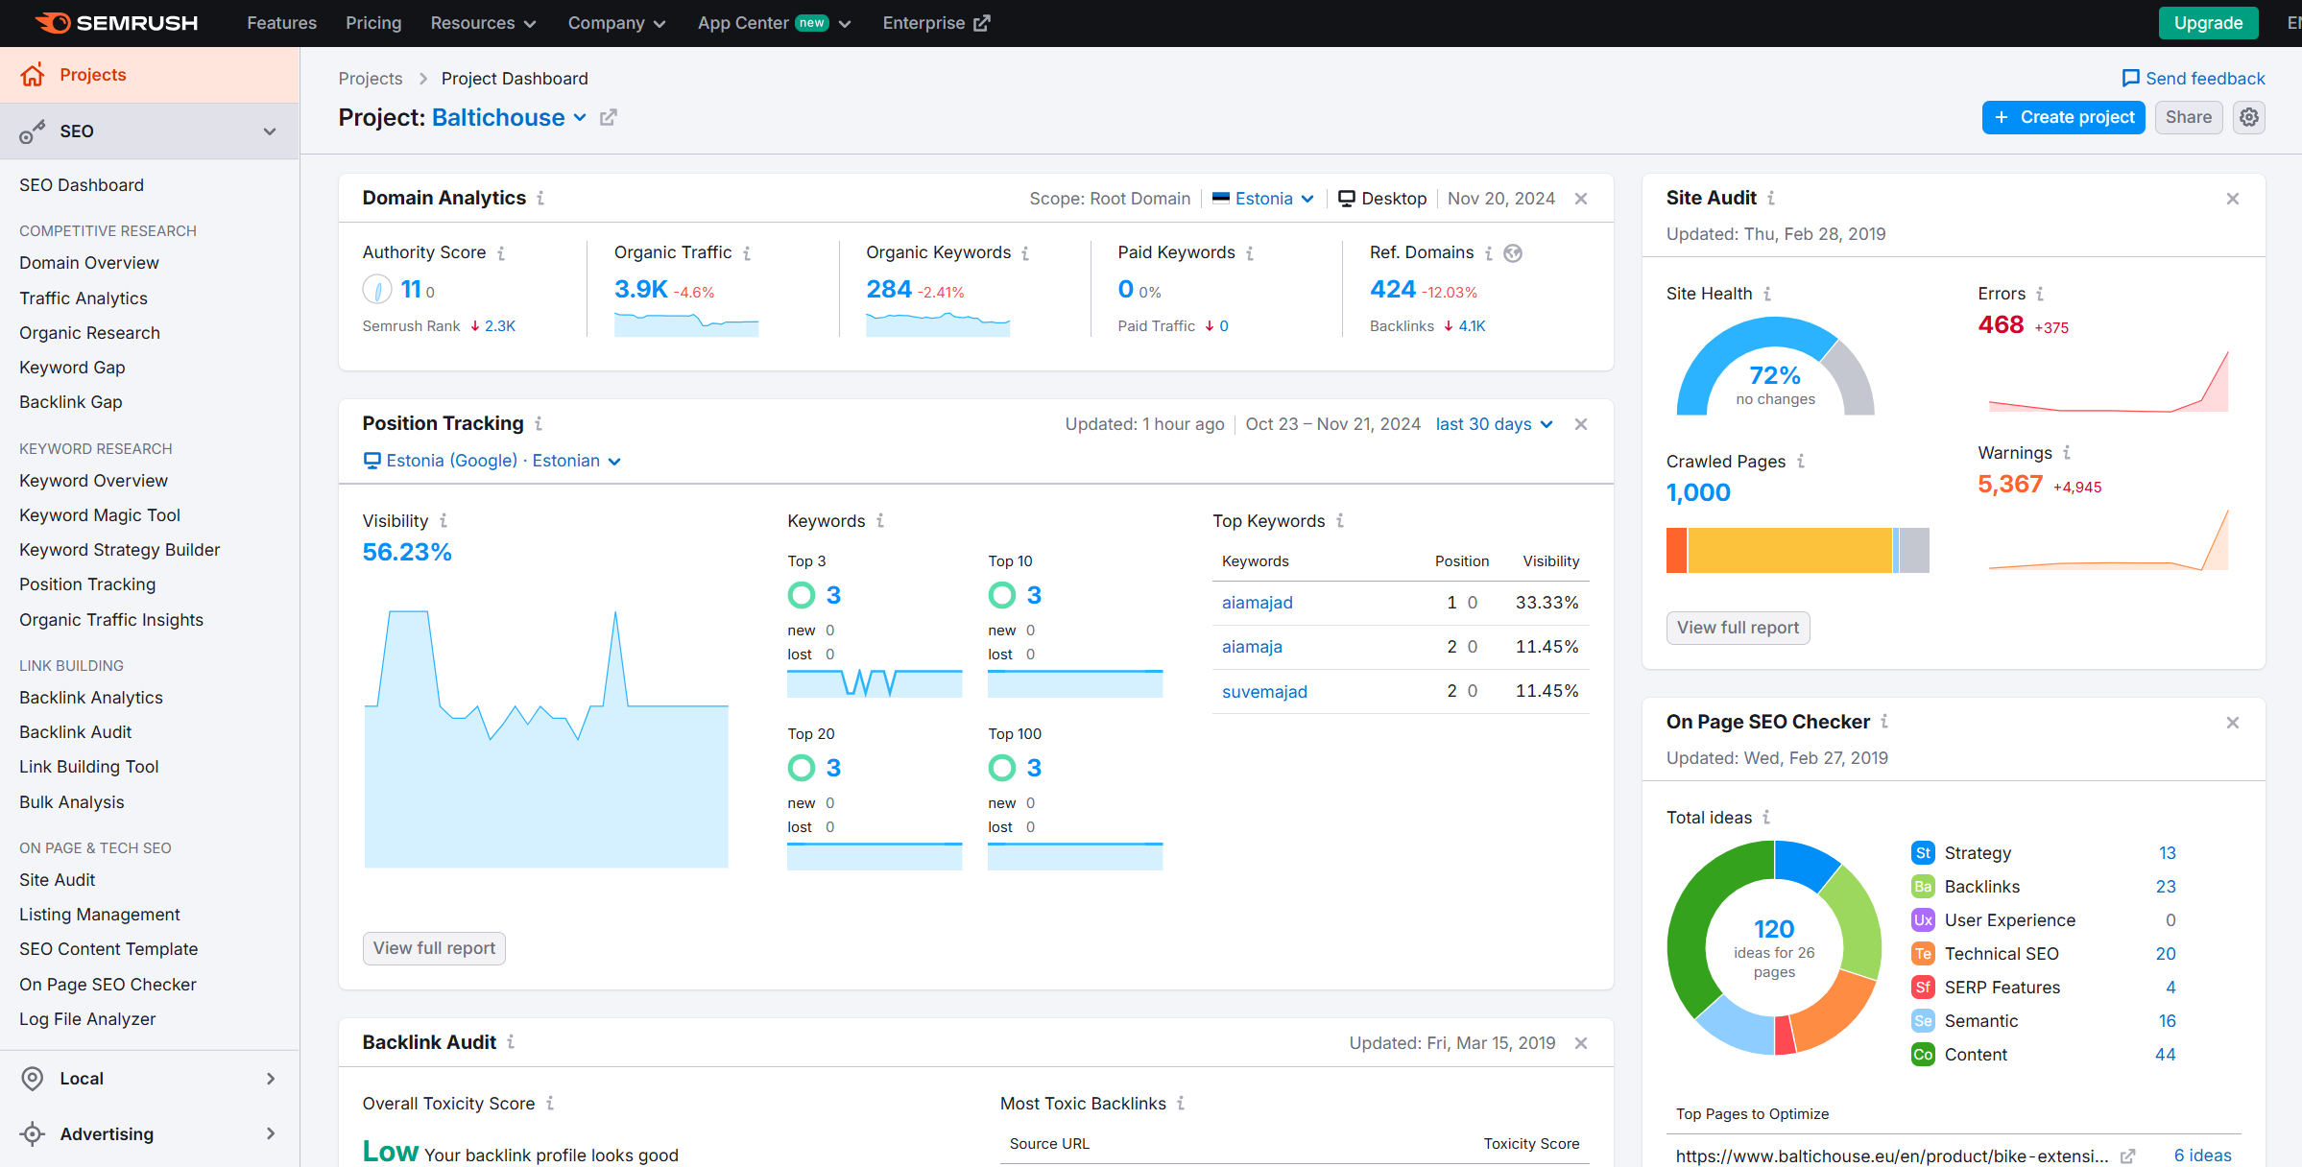Click the 6 ideas link
This screenshot has height=1167, width=2302.
pyautogui.click(x=2203, y=1155)
